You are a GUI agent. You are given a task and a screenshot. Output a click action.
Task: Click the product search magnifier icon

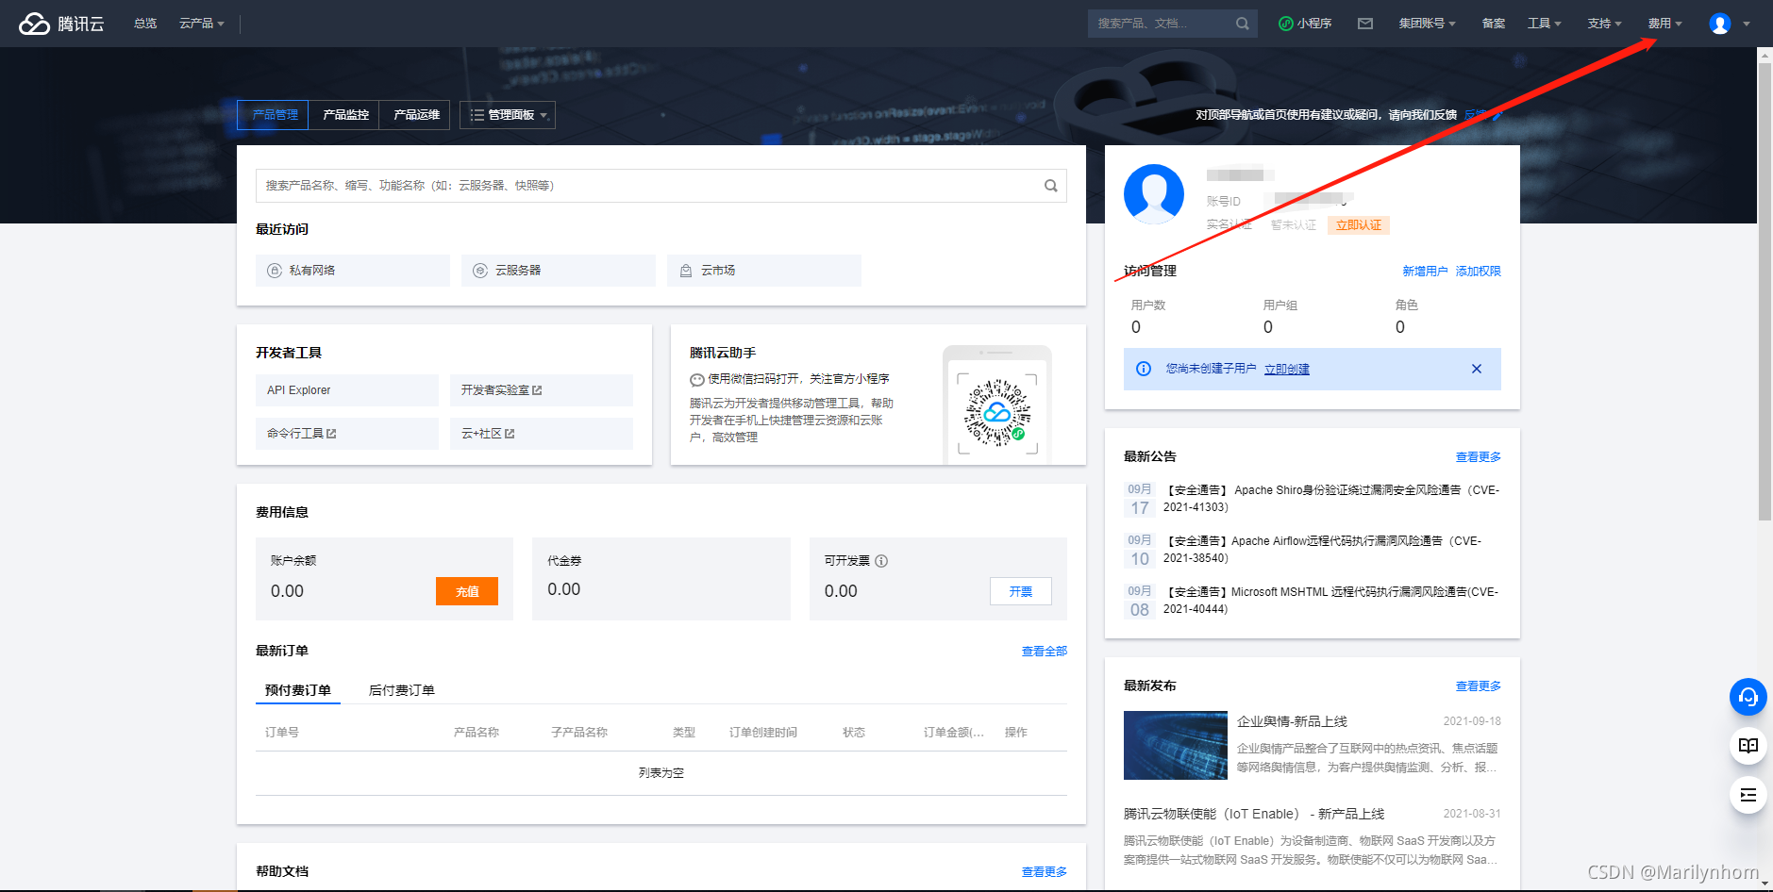[x=1050, y=186]
